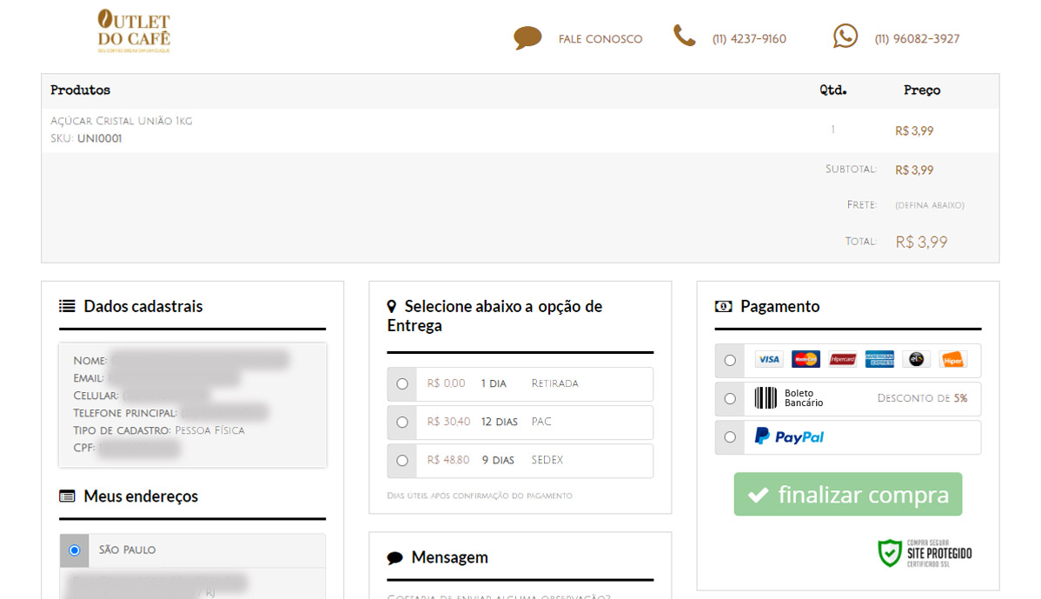The width and height of the screenshot is (1041, 599).
Task: Select credit card payment radio button
Action: tap(730, 360)
